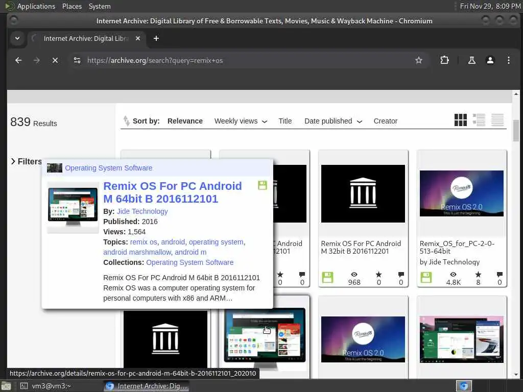Screen dimensions: 523x392
Task: Click favorites star on Remix 32bit card
Action: click(x=378, y=274)
